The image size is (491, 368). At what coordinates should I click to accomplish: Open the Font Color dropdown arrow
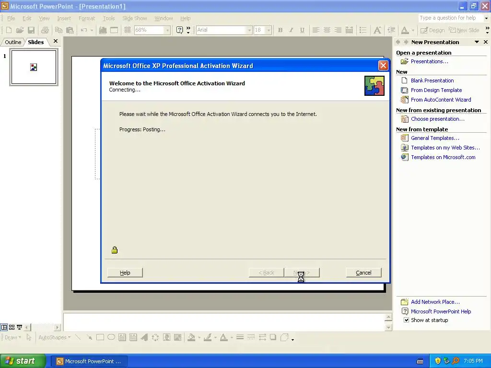point(413,30)
